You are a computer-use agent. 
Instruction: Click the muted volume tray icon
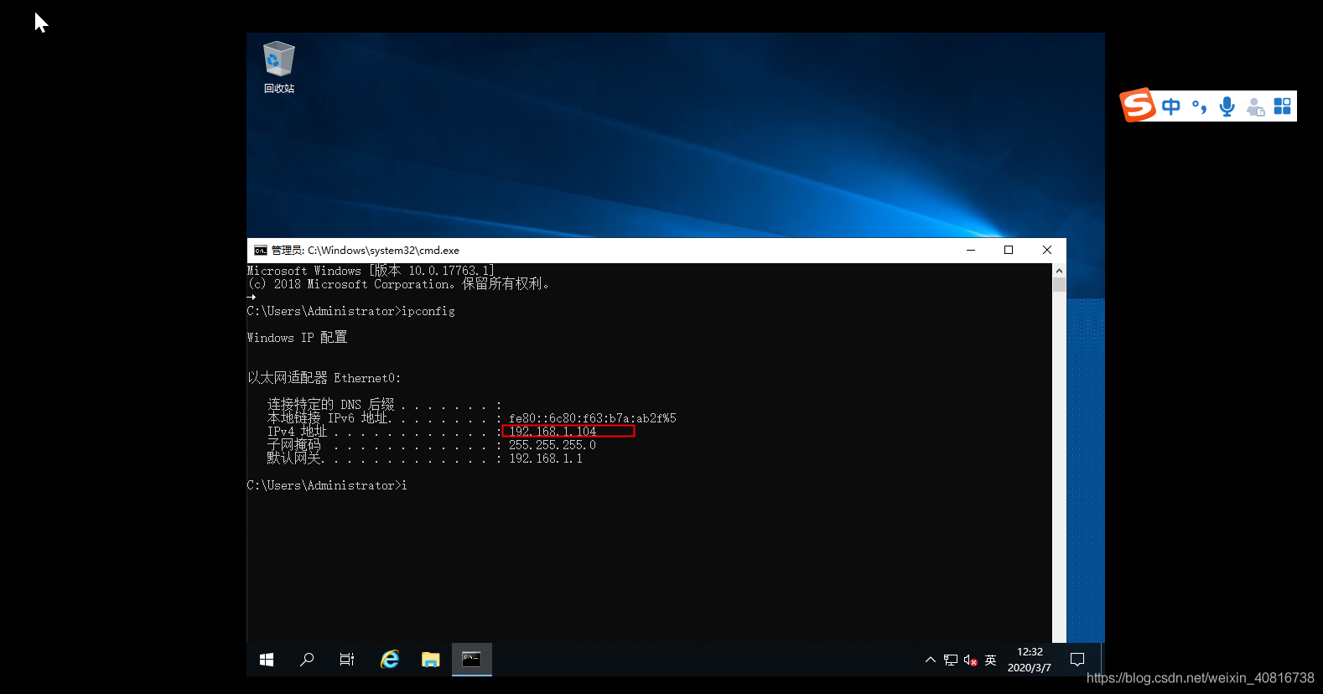point(970,660)
